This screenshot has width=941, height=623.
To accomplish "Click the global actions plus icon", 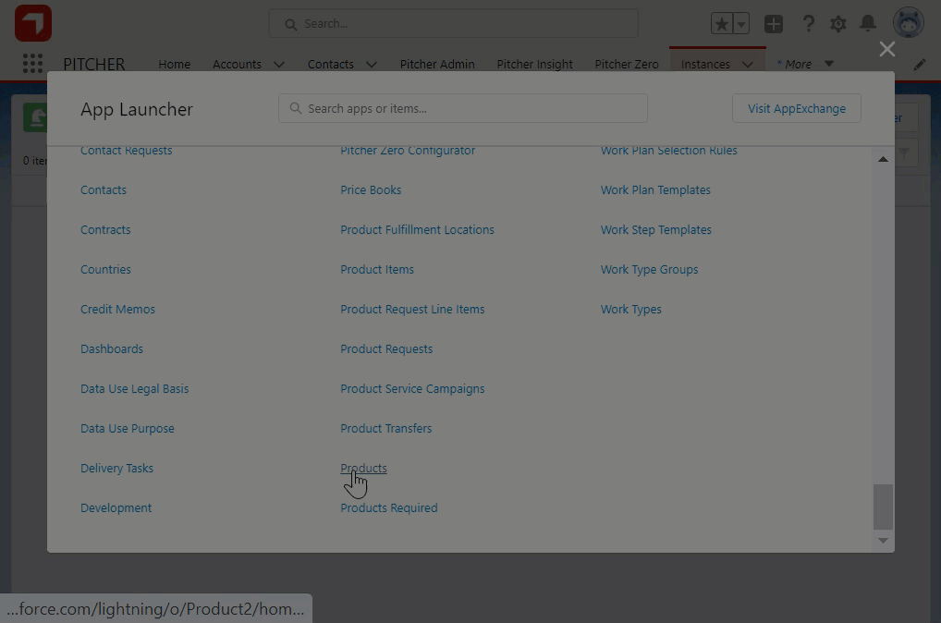I will [774, 24].
